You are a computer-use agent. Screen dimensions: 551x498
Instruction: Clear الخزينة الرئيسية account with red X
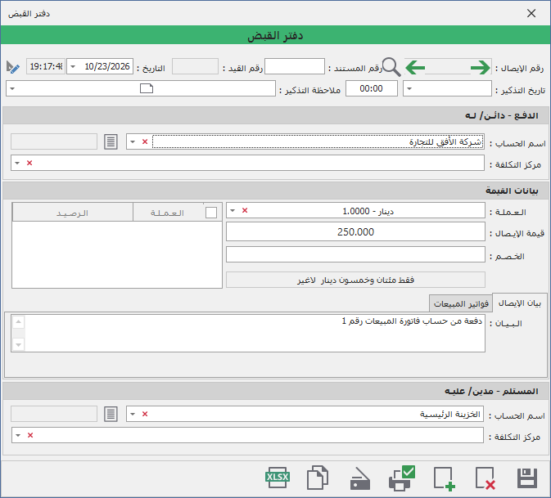[145, 414]
